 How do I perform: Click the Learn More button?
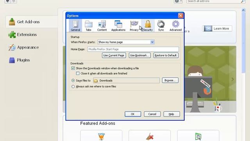click(217, 29)
